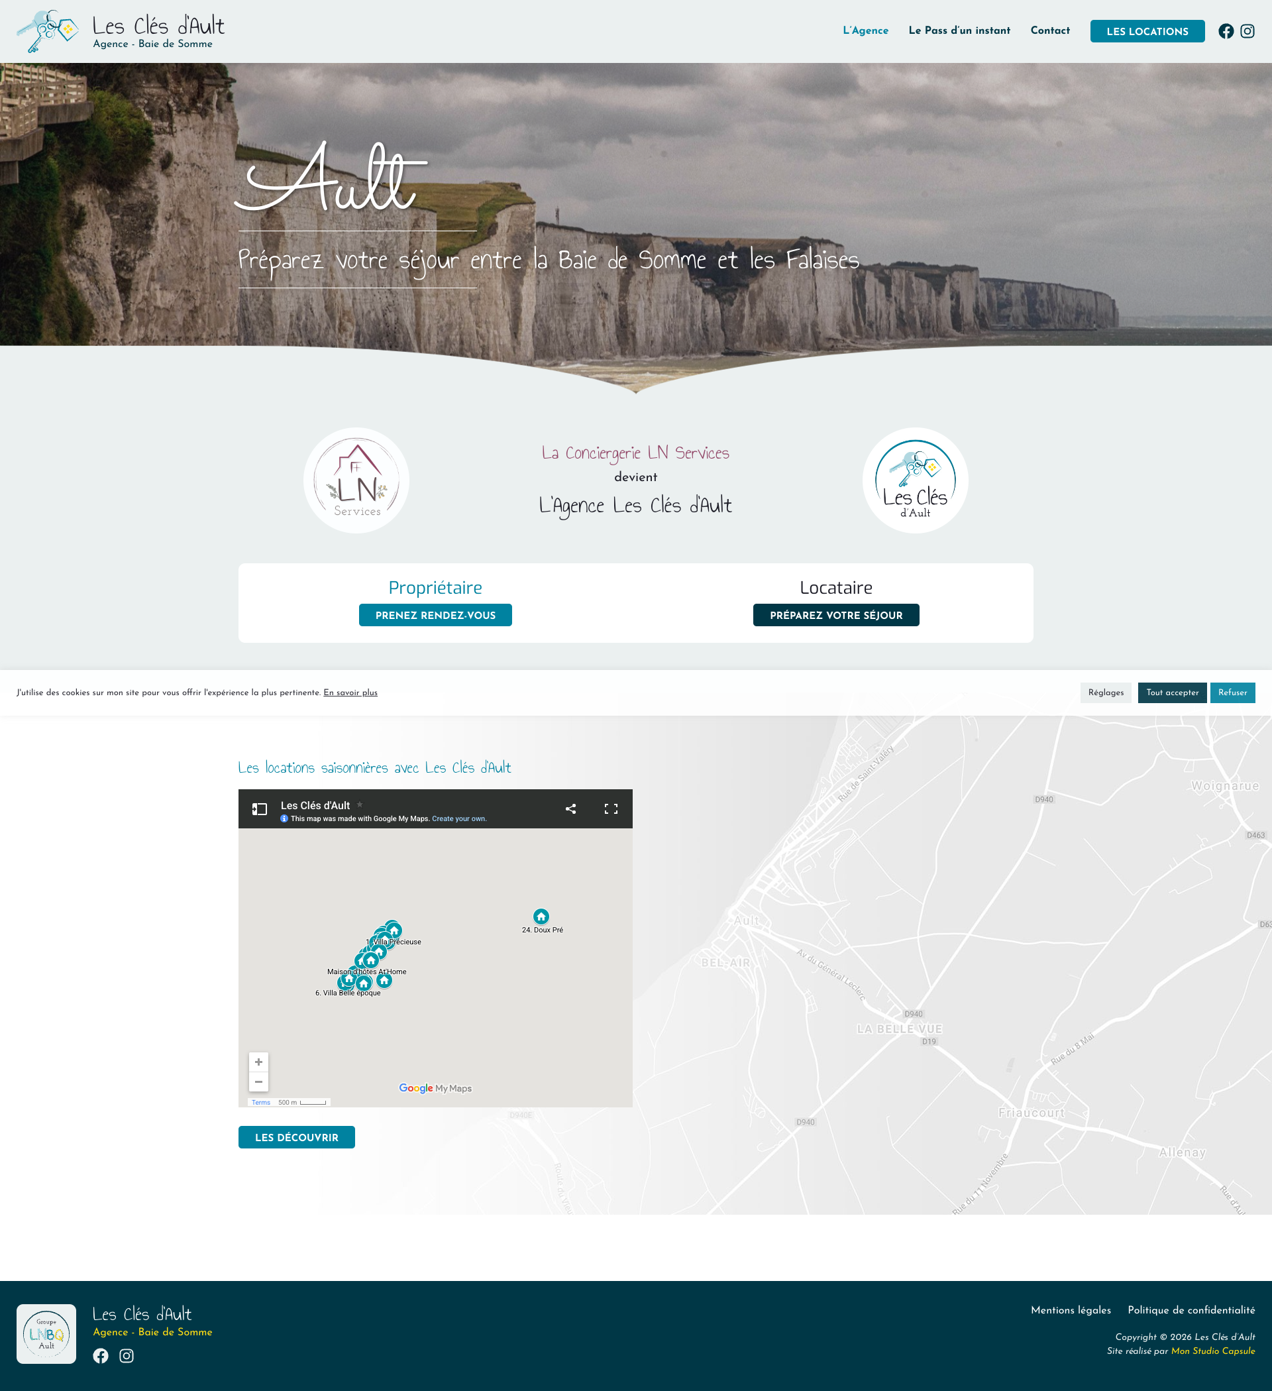Open the header Instagram icon
The image size is (1272, 1391).
pyautogui.click(x=1247, y=31)
